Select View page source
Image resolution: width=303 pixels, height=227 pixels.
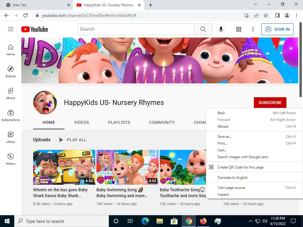coord(254,188)
